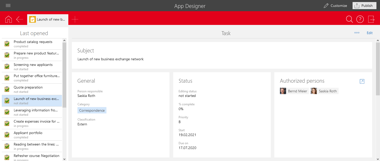Open the search magnifier icon
380x161 pixels.
pos(349,19)
